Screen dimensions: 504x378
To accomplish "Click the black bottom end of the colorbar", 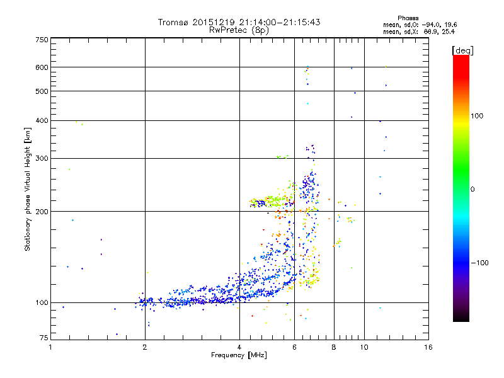I will click(x=461, y=317).
